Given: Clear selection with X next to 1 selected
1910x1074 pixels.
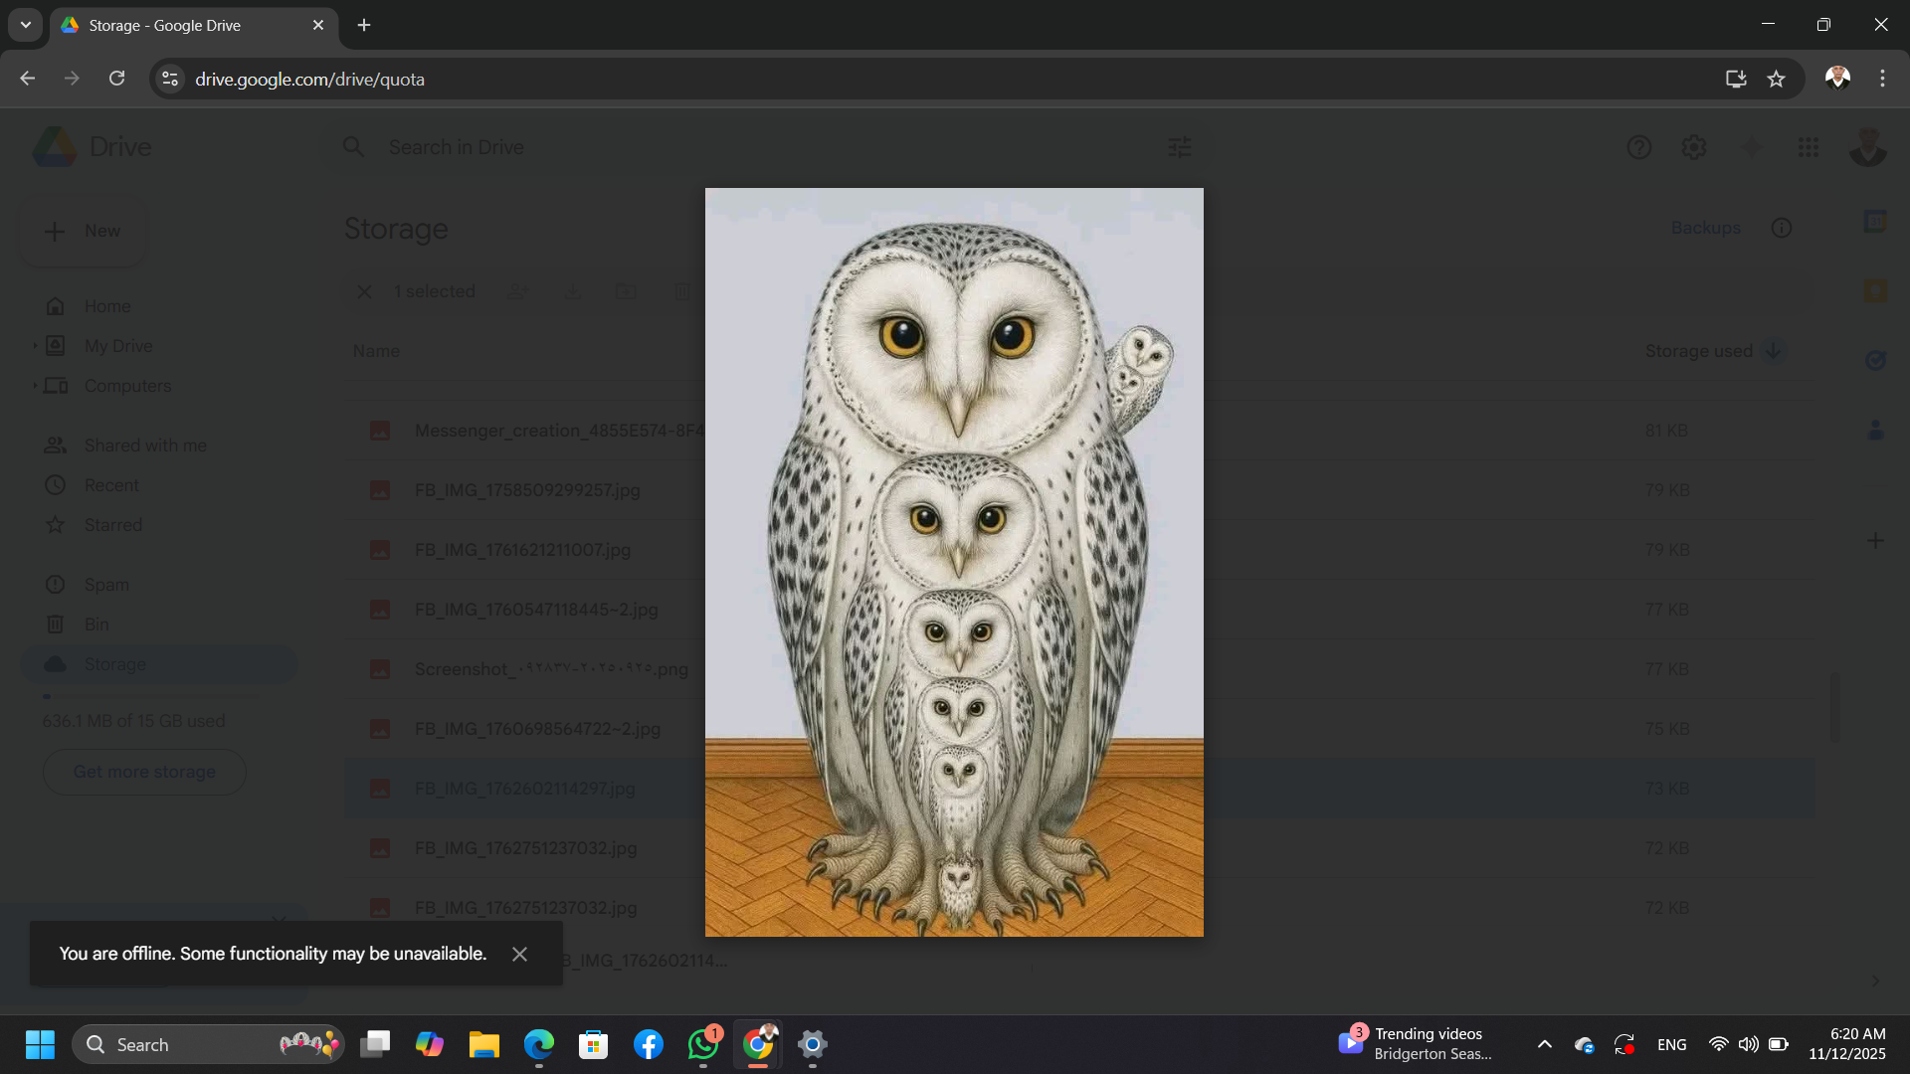Looking at the screenshot, I should pyautogui.click(x=365, y=291).
